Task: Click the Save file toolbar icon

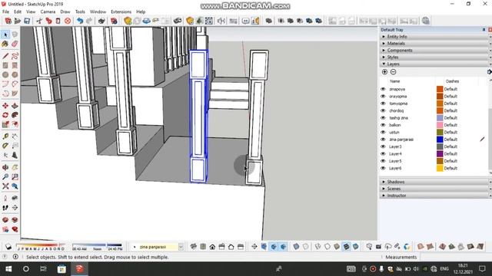Action: coord(27,21)
